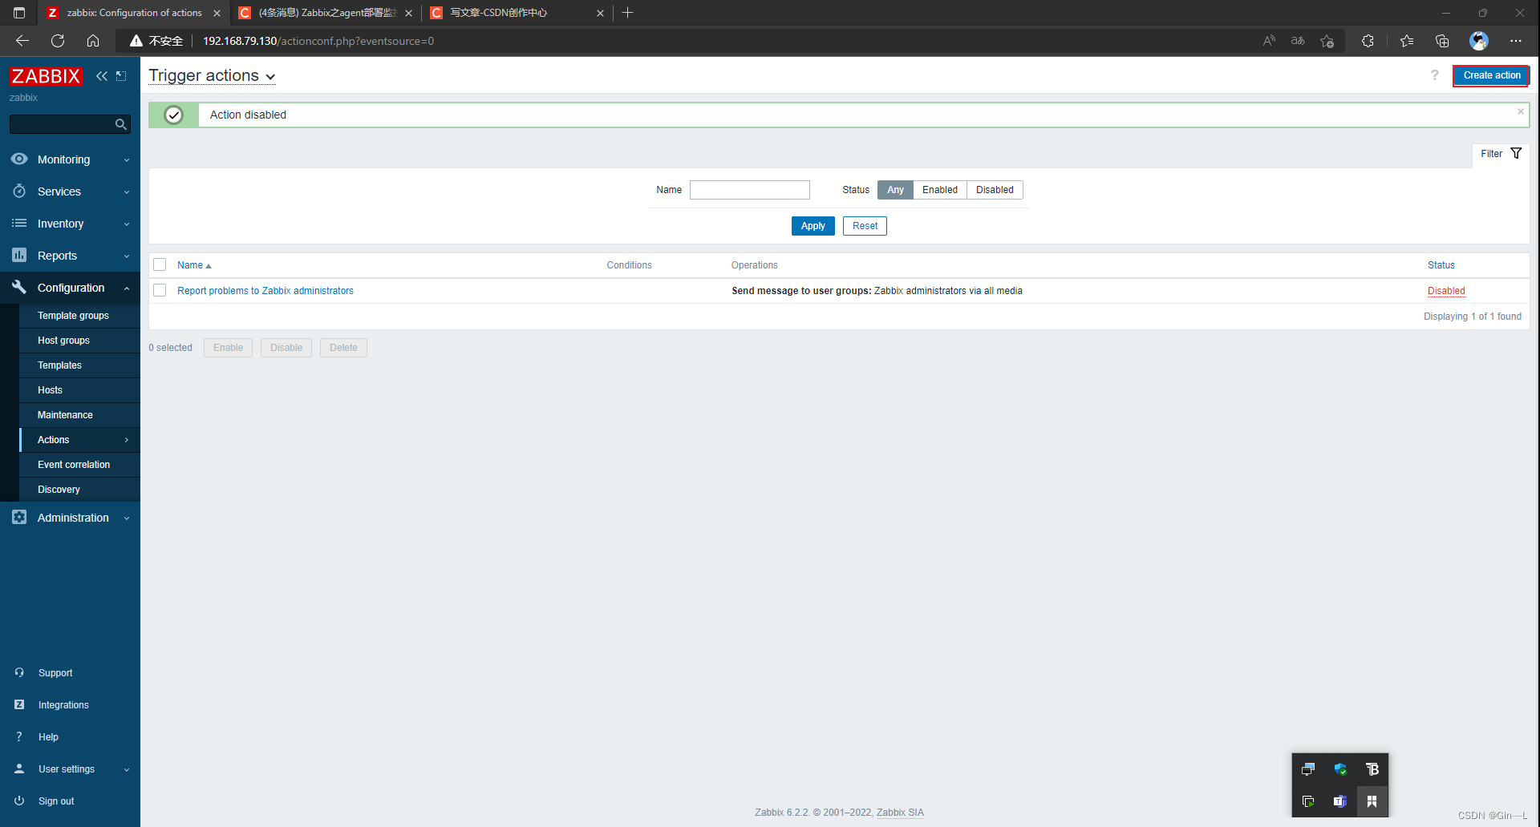Click the Support headset icon
Image resolution: width=1540 pixels, height=827 pixels.
coord(19,673)
